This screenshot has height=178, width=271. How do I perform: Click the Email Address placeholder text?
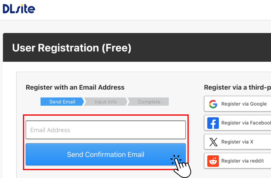coord(50,130)
